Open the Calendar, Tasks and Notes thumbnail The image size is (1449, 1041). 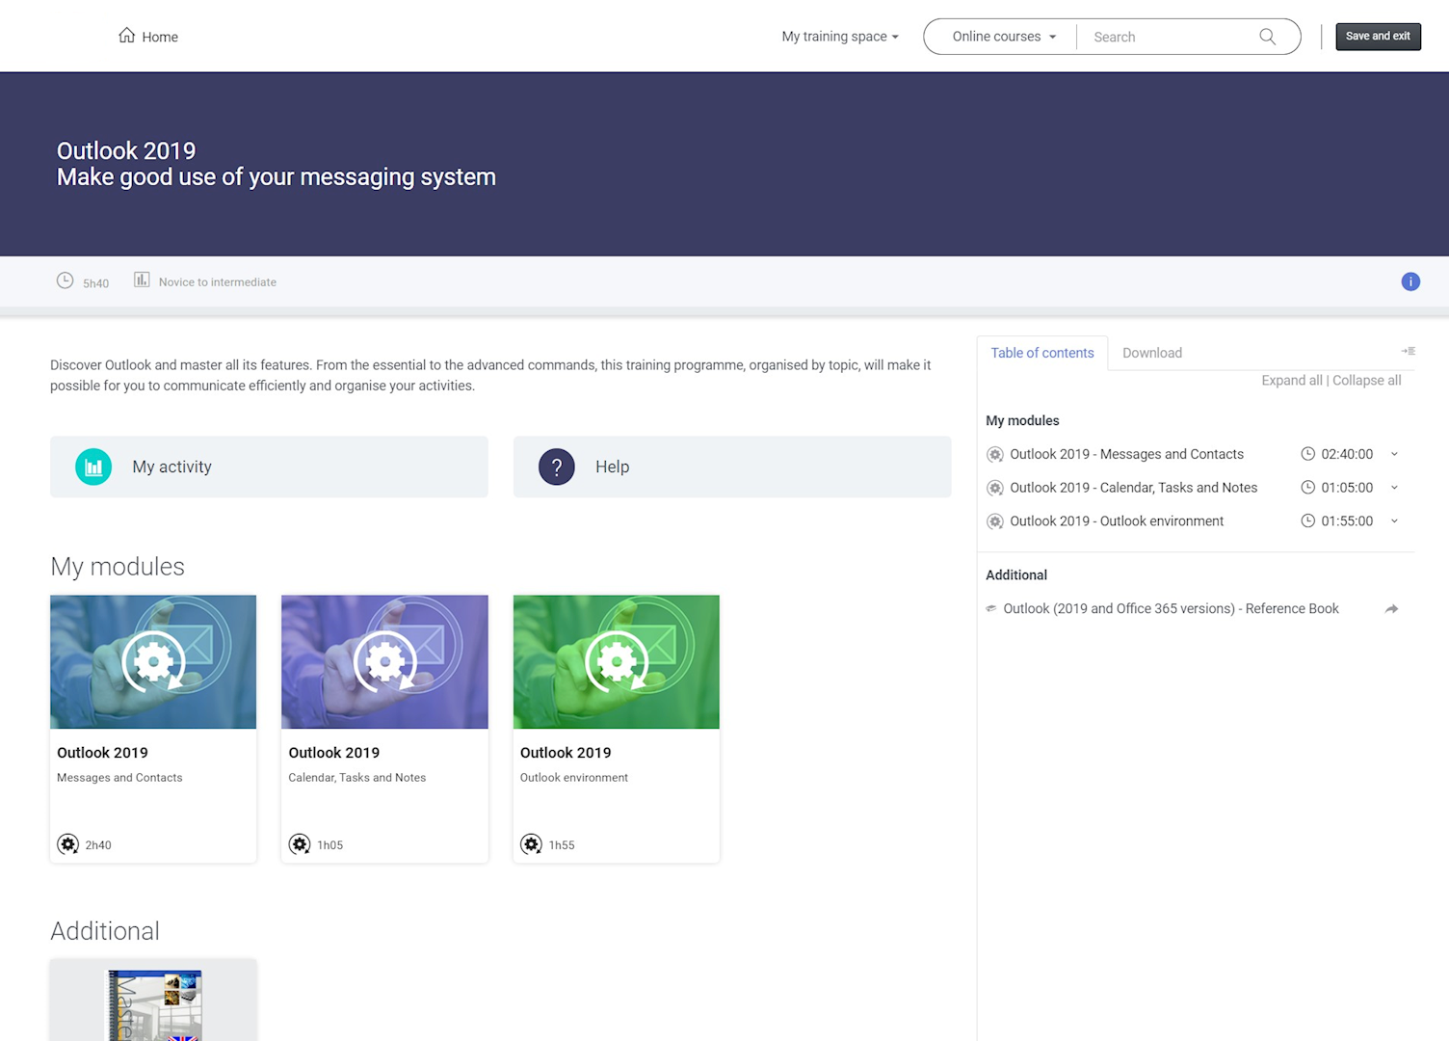[384, 661]
